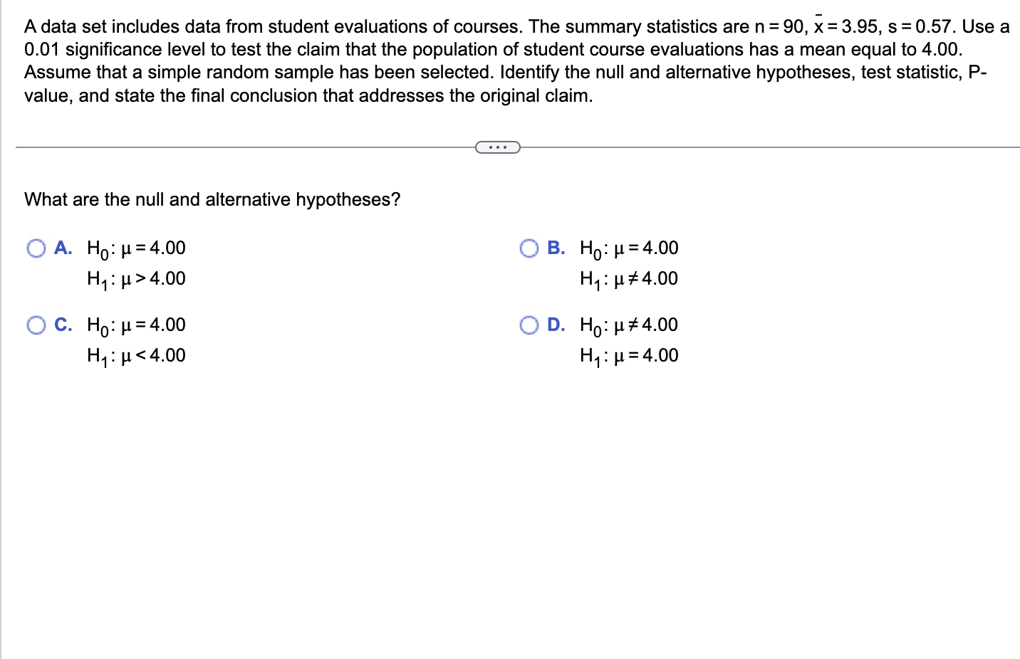Select radio button for option A

click(x=36, y=248)
